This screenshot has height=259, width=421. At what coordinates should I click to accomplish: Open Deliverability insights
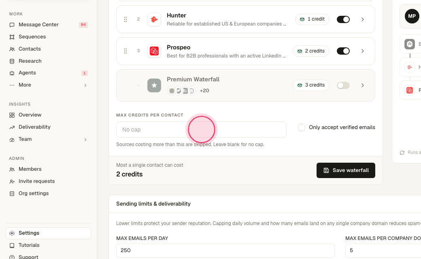click(x=48, y=127)
